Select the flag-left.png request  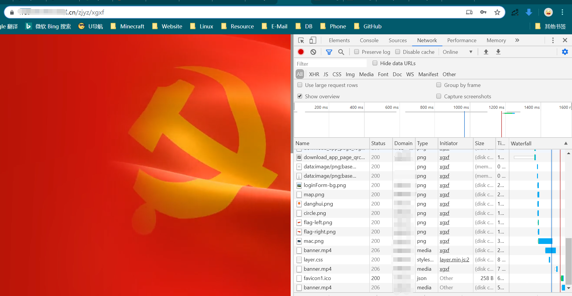pyautogui.click(x=430, y=222)
